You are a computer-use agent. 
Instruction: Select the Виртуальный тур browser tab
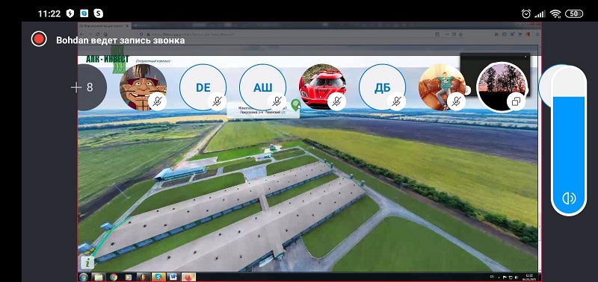(x=101, y=25)
